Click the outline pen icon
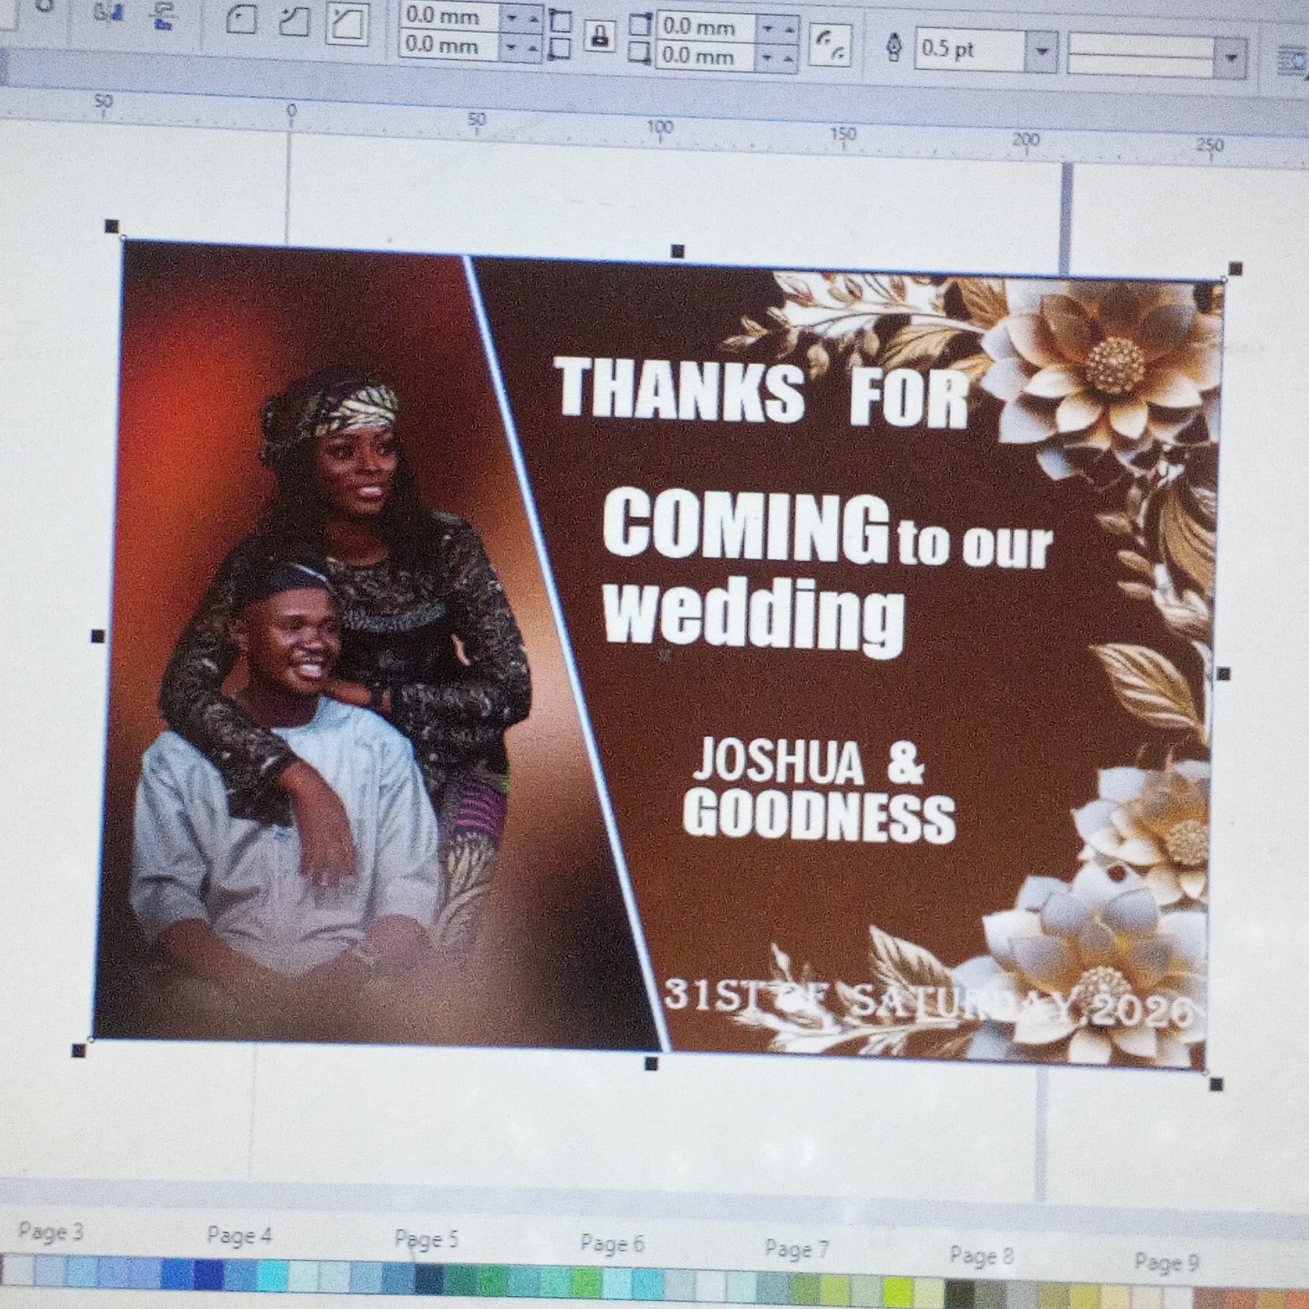 (894, 48)
